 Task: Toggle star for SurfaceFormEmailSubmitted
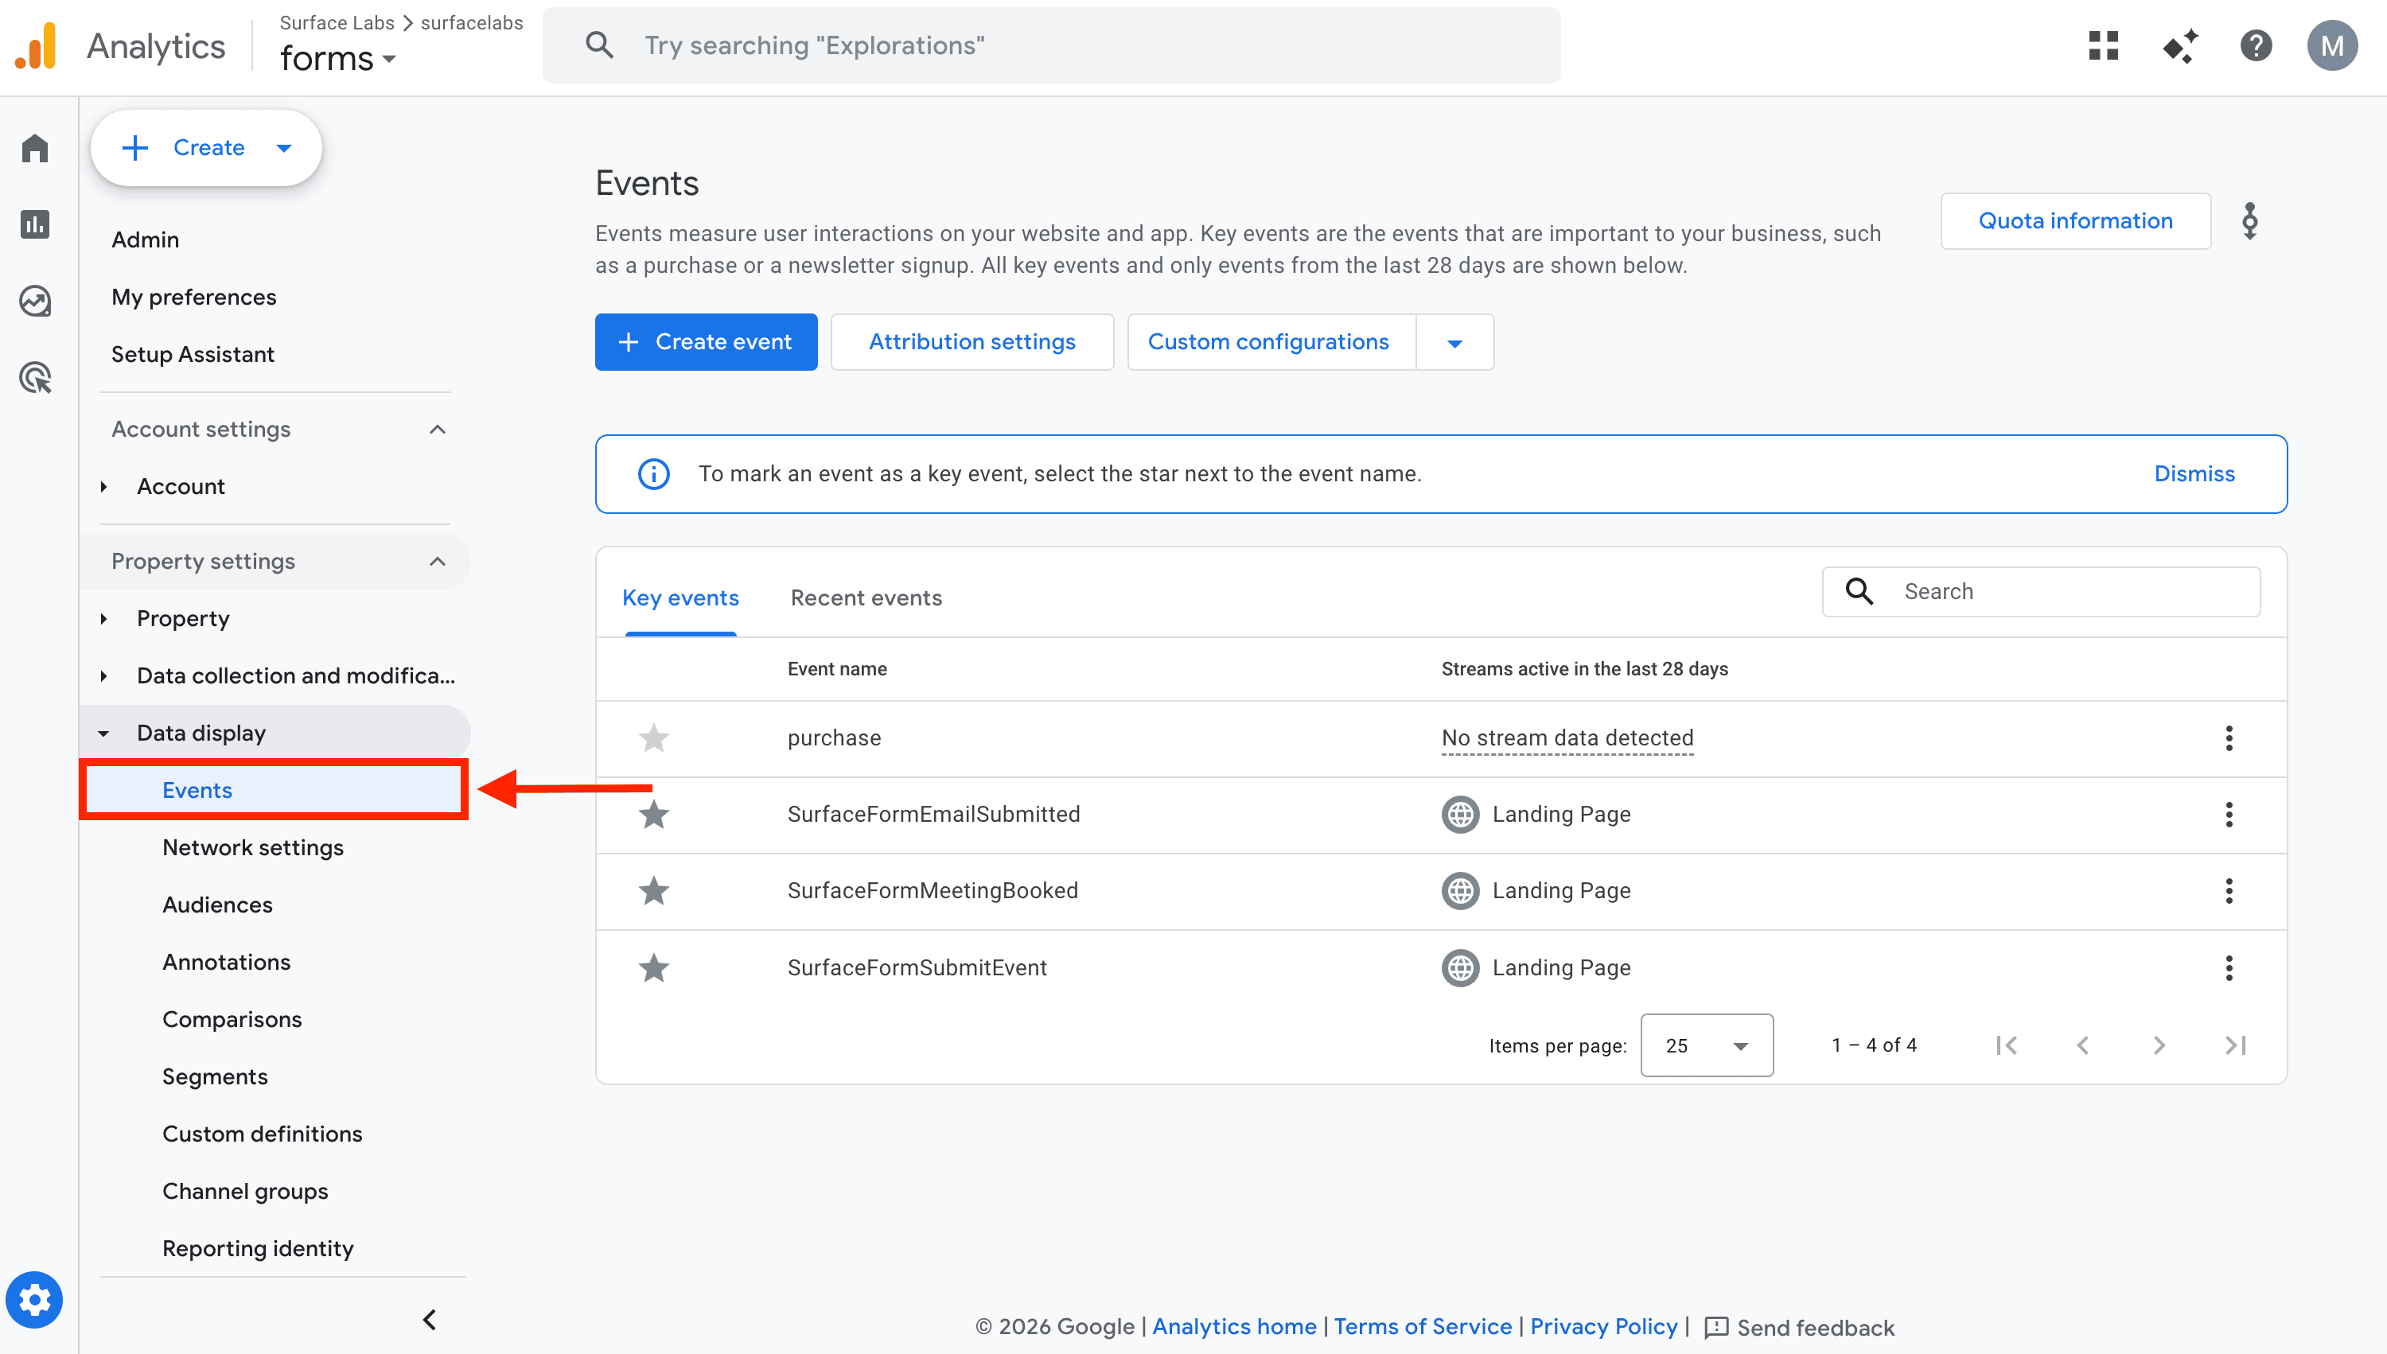click(x=654, y=815)
